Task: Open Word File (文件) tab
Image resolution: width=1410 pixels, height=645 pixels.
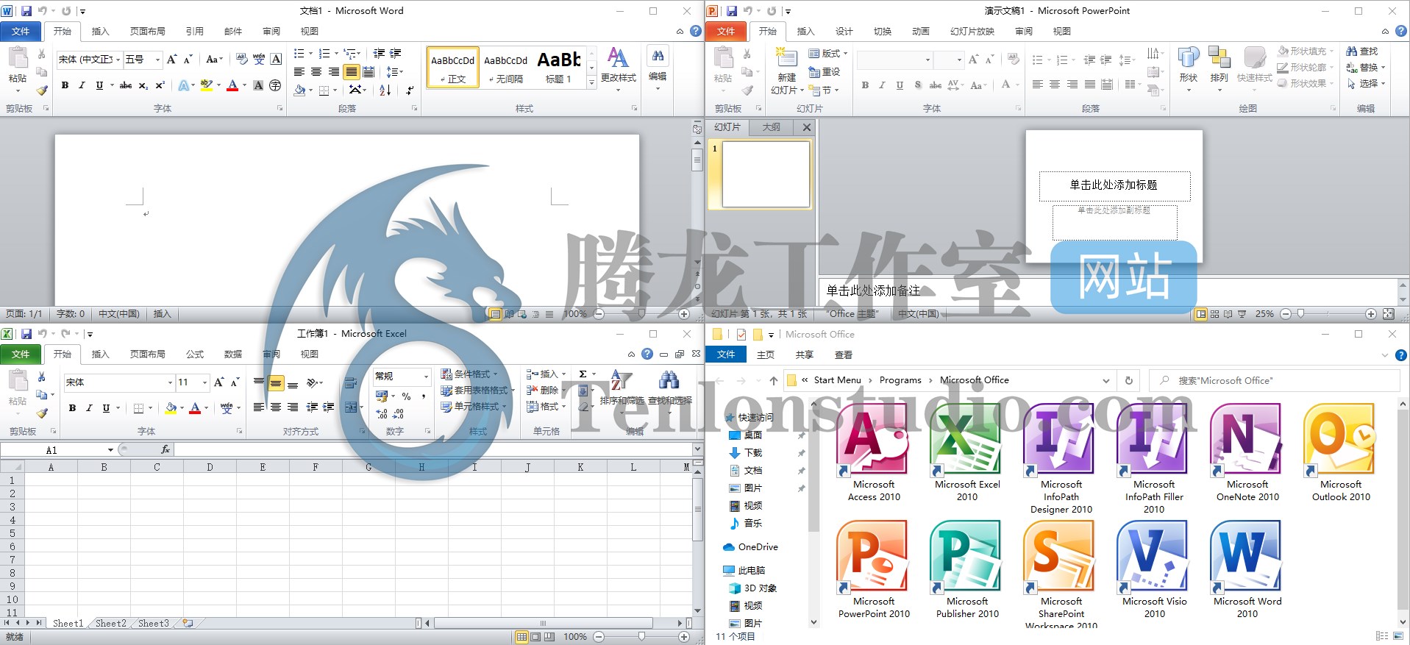Action: click(x=21, y=32)
